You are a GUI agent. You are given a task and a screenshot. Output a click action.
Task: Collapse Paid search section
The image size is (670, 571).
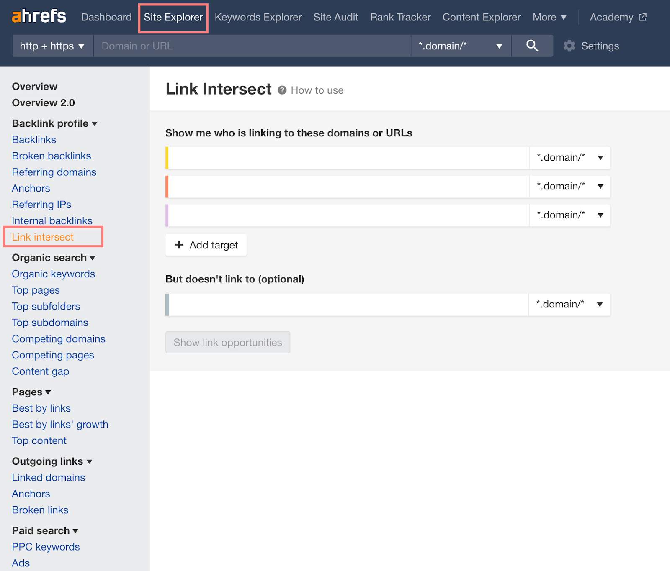tap(45, 531)
